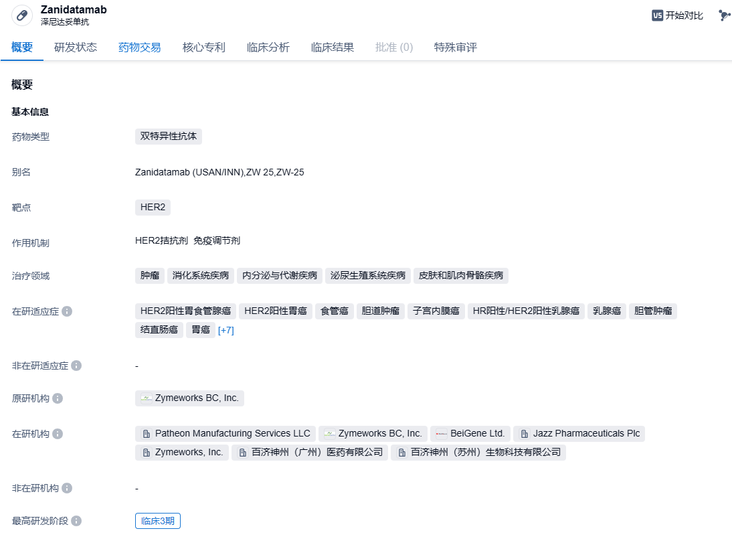
Task: Go to the 核心专利 tab
Action: coord(204,48)
